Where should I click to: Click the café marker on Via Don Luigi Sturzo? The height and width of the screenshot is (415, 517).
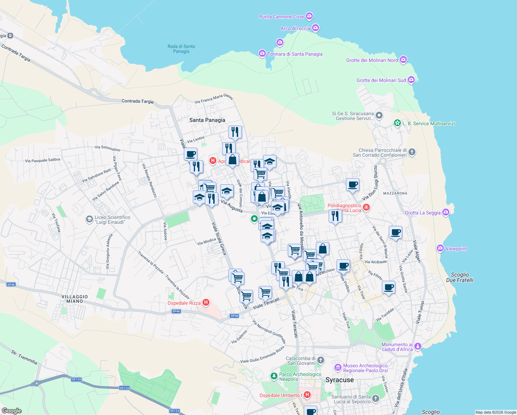(353, 184)
